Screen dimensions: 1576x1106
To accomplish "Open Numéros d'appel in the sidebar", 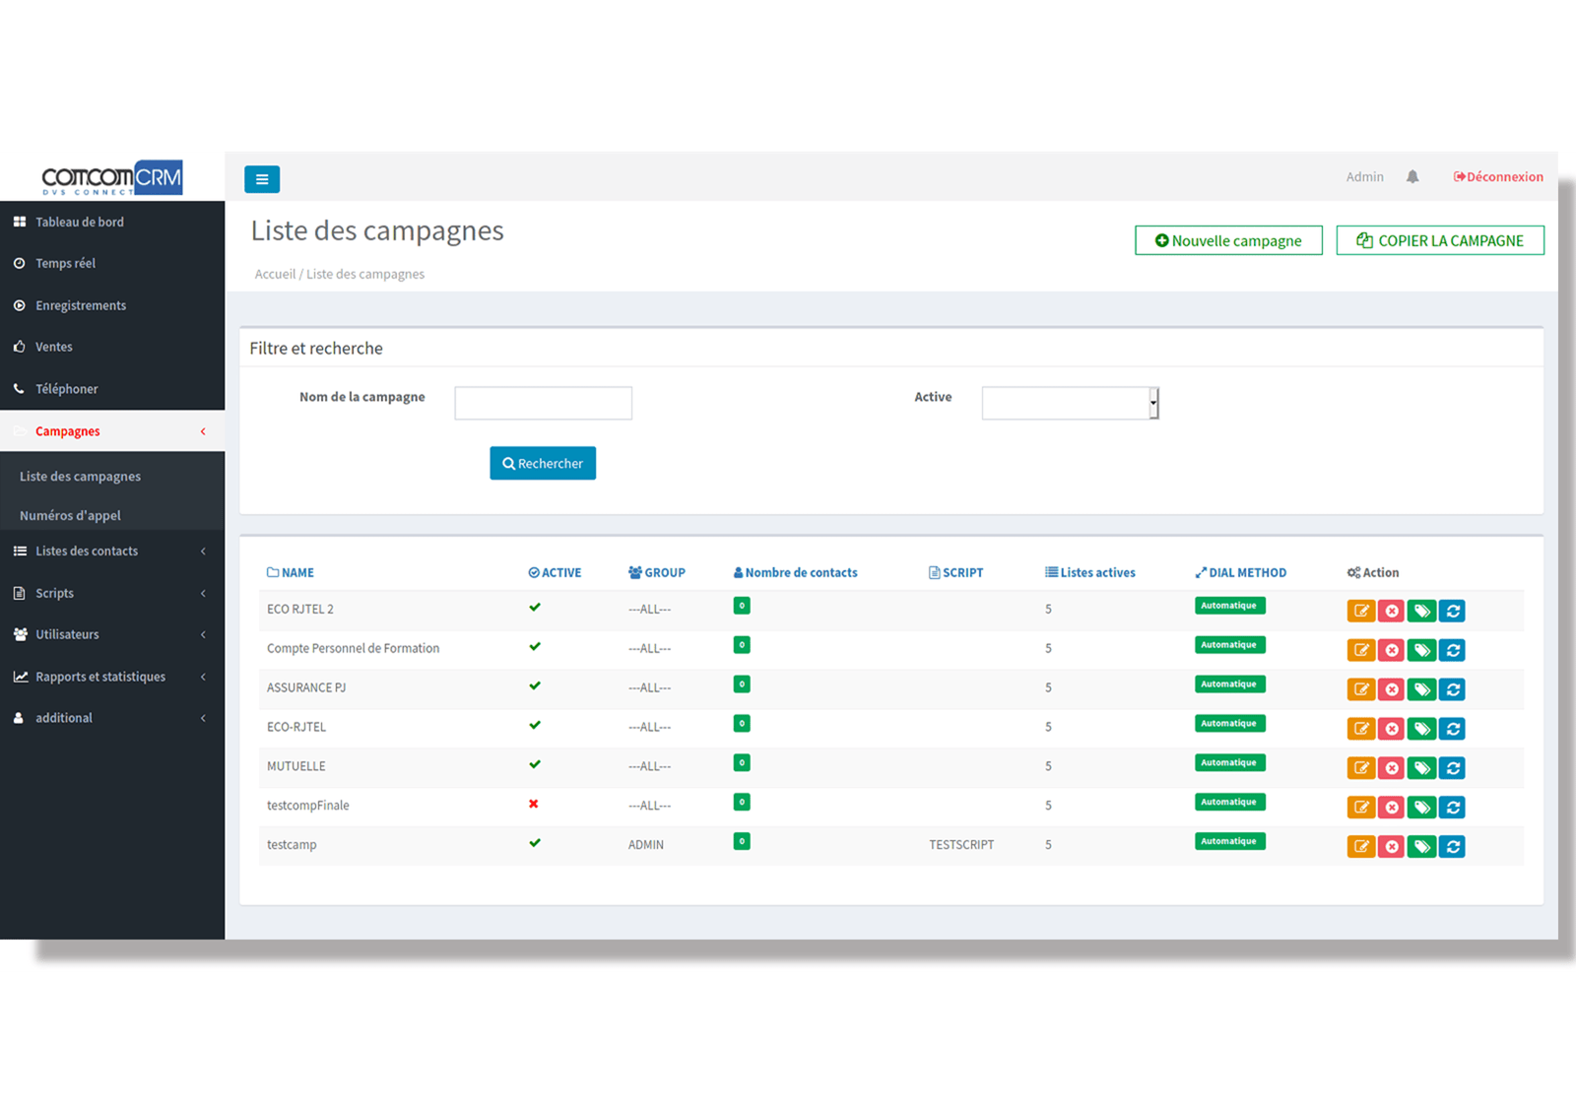I will click(71, 515).
